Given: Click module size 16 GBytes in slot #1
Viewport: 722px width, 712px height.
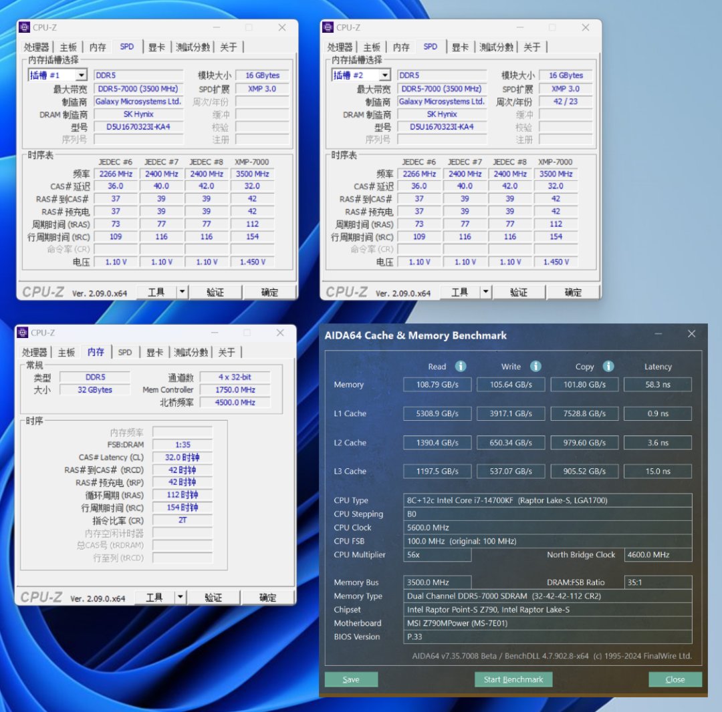Looking at the screenshot, I should (x=262, y=75).
